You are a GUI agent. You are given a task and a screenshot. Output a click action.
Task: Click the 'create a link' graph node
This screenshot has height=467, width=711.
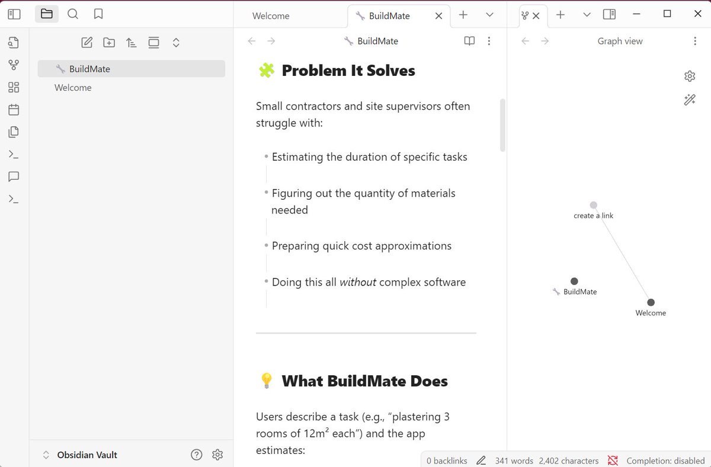coord(594,205)
